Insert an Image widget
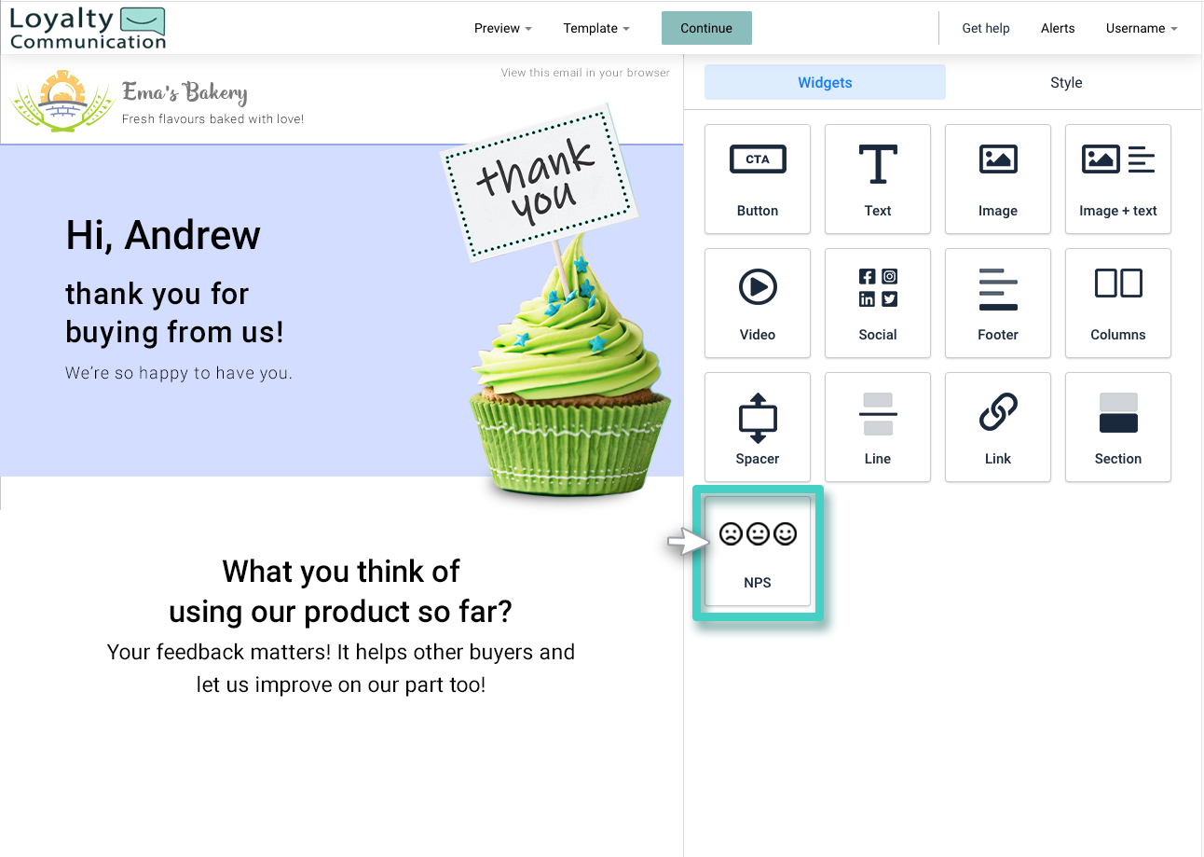Screen dimensions: 1204x857 tap(997, 179)
